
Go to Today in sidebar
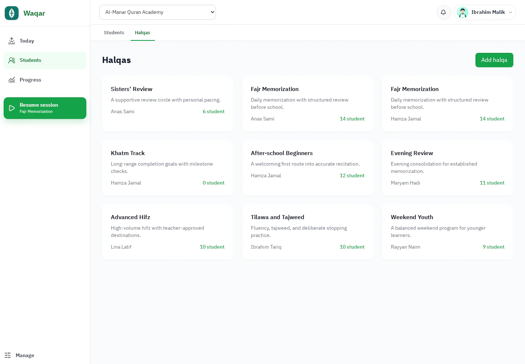click(45, 41)
